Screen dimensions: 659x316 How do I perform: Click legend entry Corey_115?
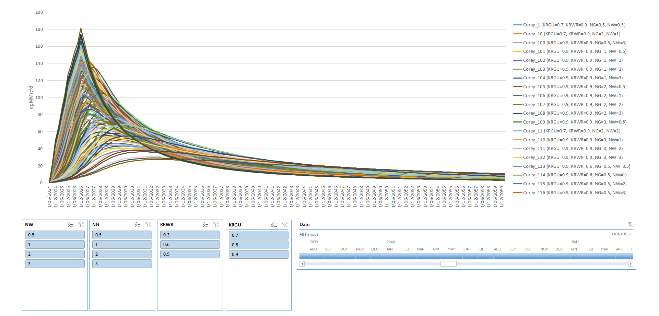click(x=570, y=184)
